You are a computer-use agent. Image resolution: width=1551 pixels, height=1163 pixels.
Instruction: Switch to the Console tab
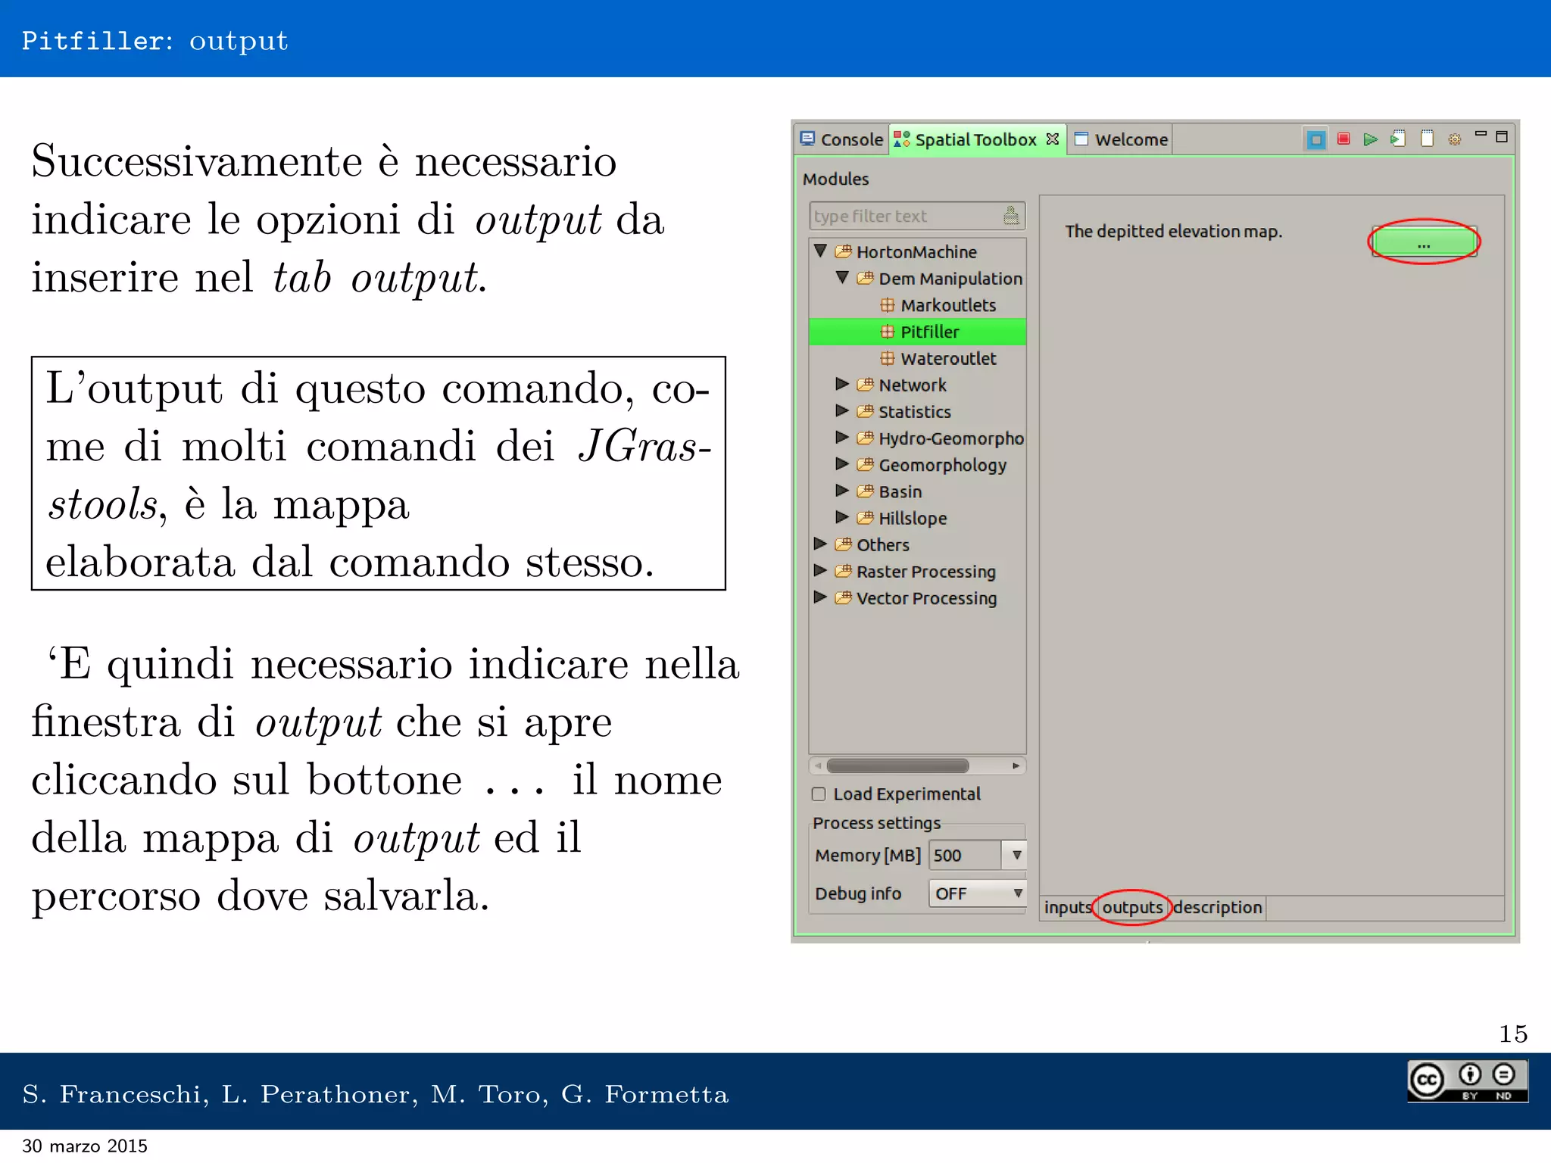pos(841,139)
